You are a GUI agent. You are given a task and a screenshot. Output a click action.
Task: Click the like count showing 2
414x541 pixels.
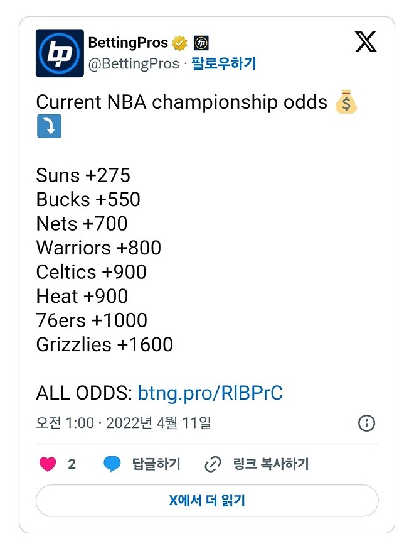(x=68, y=464)
